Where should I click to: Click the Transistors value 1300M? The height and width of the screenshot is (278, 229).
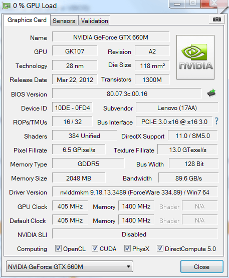[x=152, y=79]
